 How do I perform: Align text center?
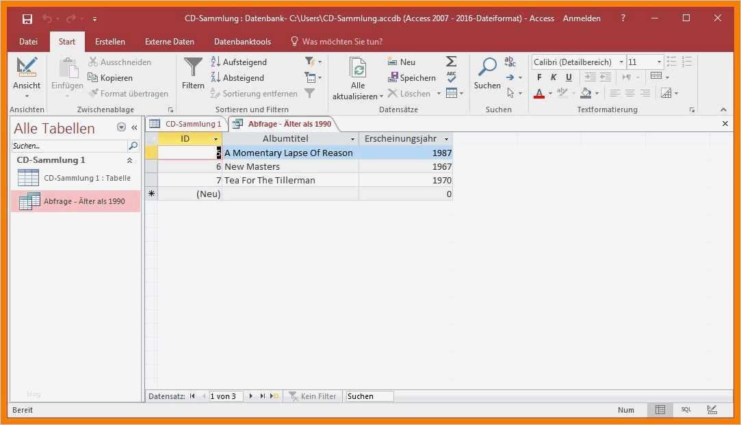(x=630, y=93)
